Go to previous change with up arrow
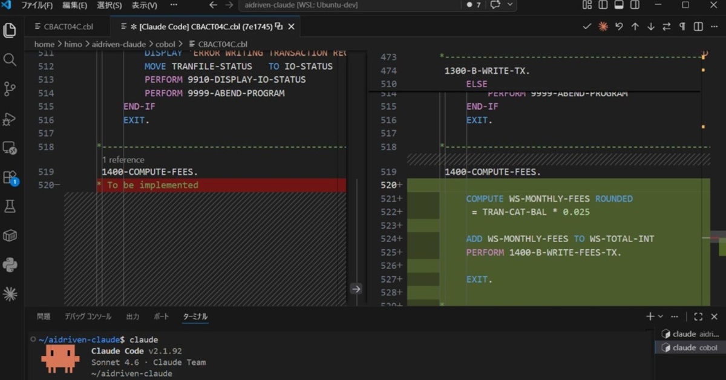Screen dimensions: 726x380 point(635,27)
